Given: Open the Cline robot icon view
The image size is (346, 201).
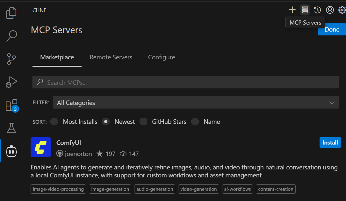Looking at the screenshot, I should click(x=11, y=151).
